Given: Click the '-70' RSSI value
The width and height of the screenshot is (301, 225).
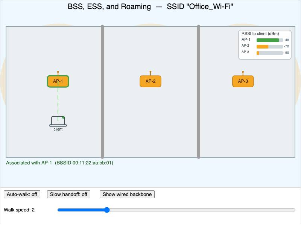Looking at the screenshot, I should pos(286,46).
